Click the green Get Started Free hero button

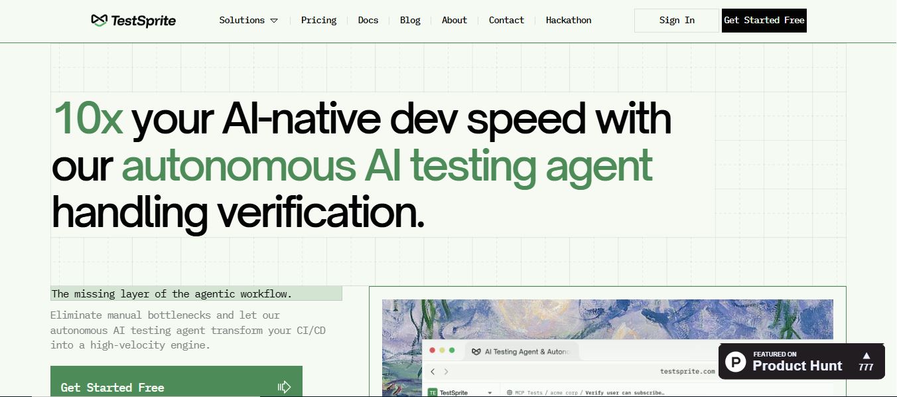click(x=176, y=382)
